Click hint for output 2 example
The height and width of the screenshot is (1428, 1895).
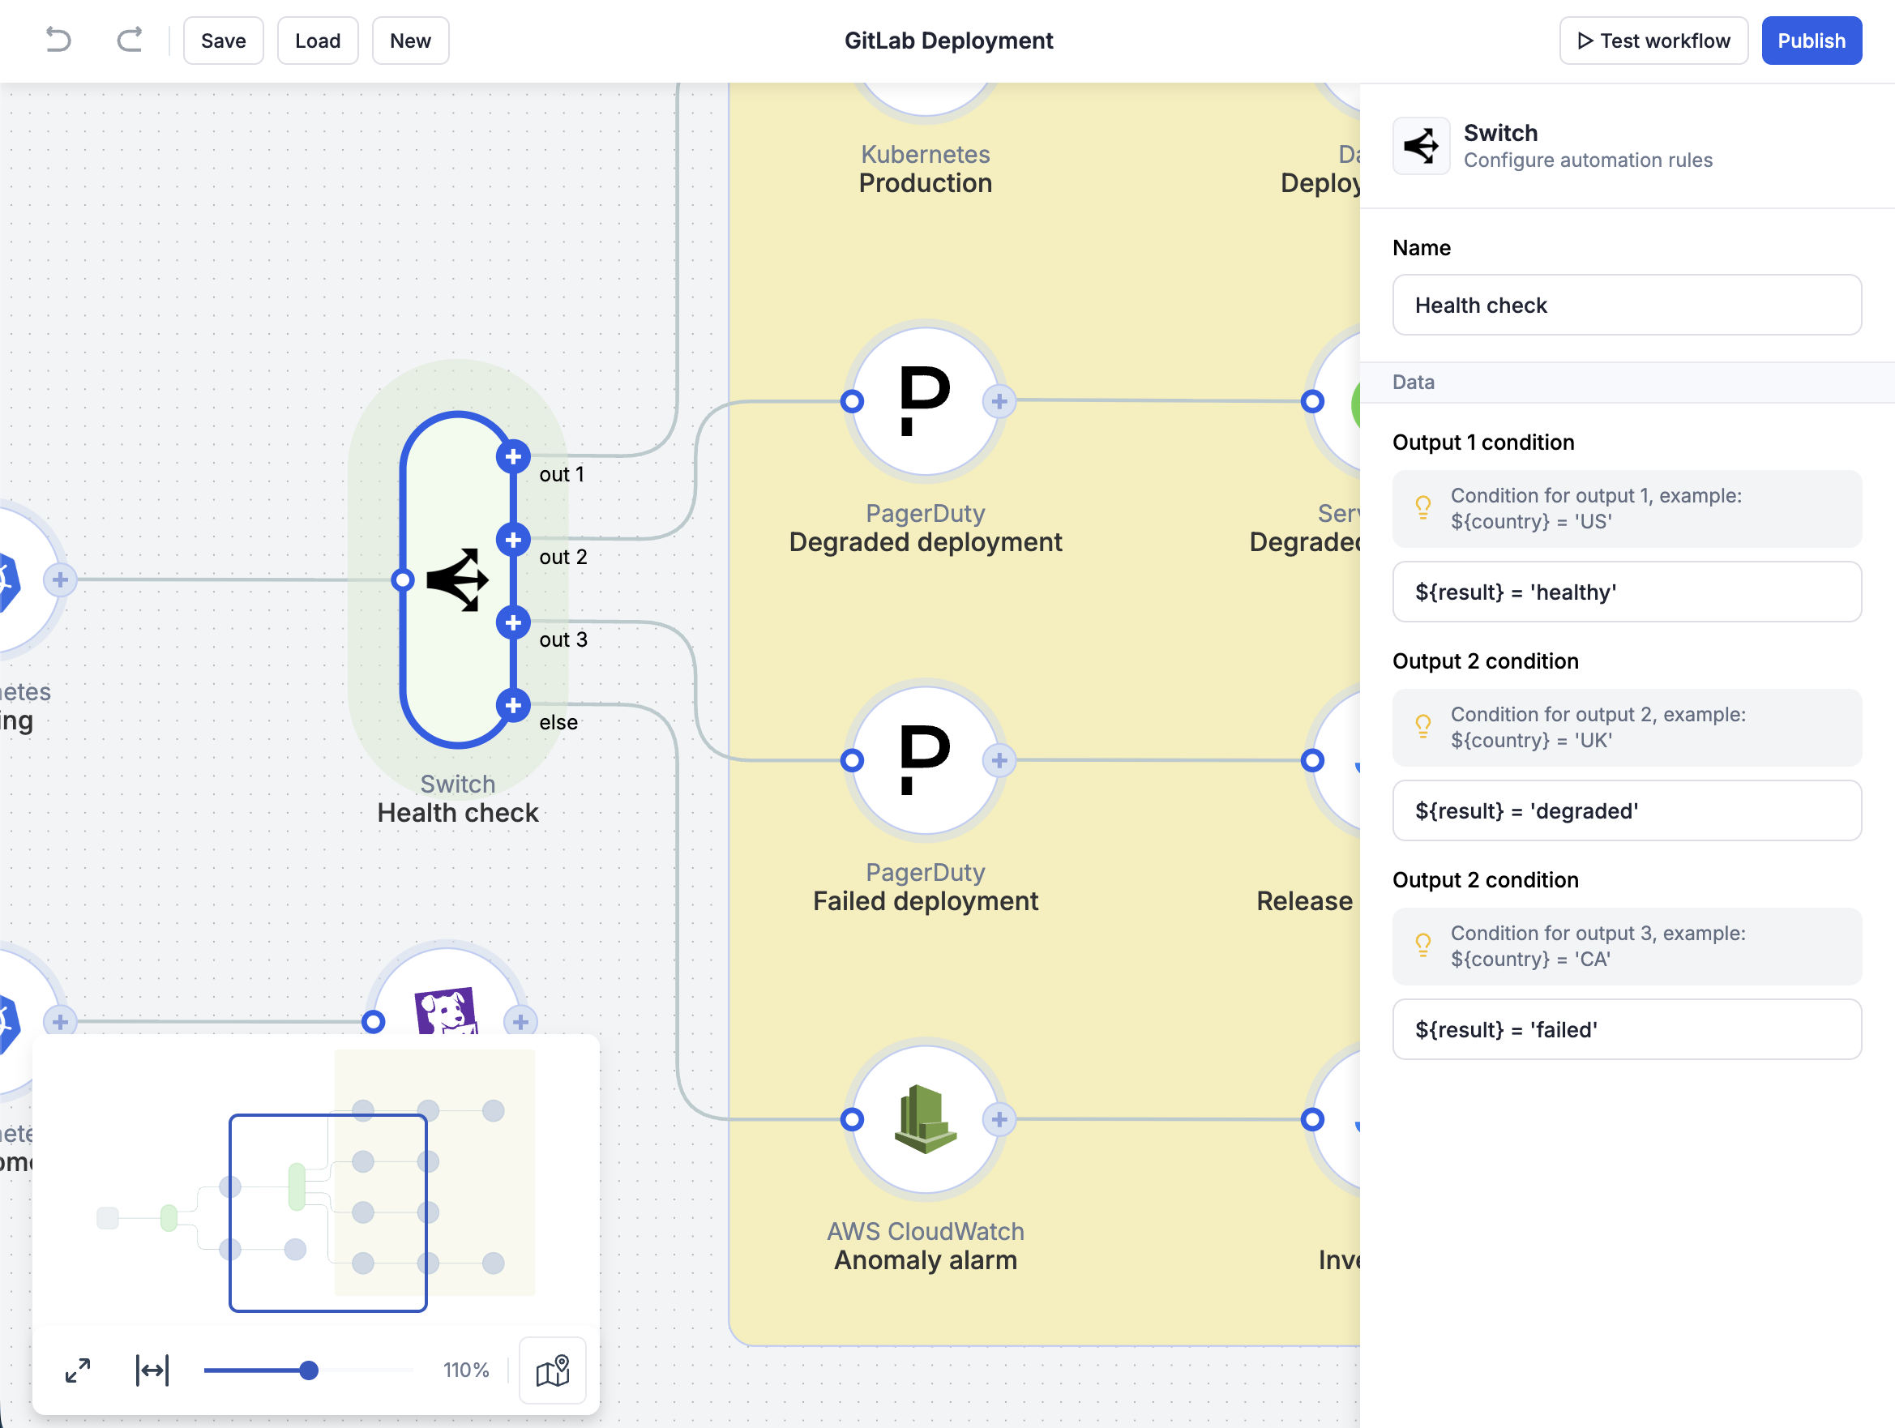tap(1626, 727)
